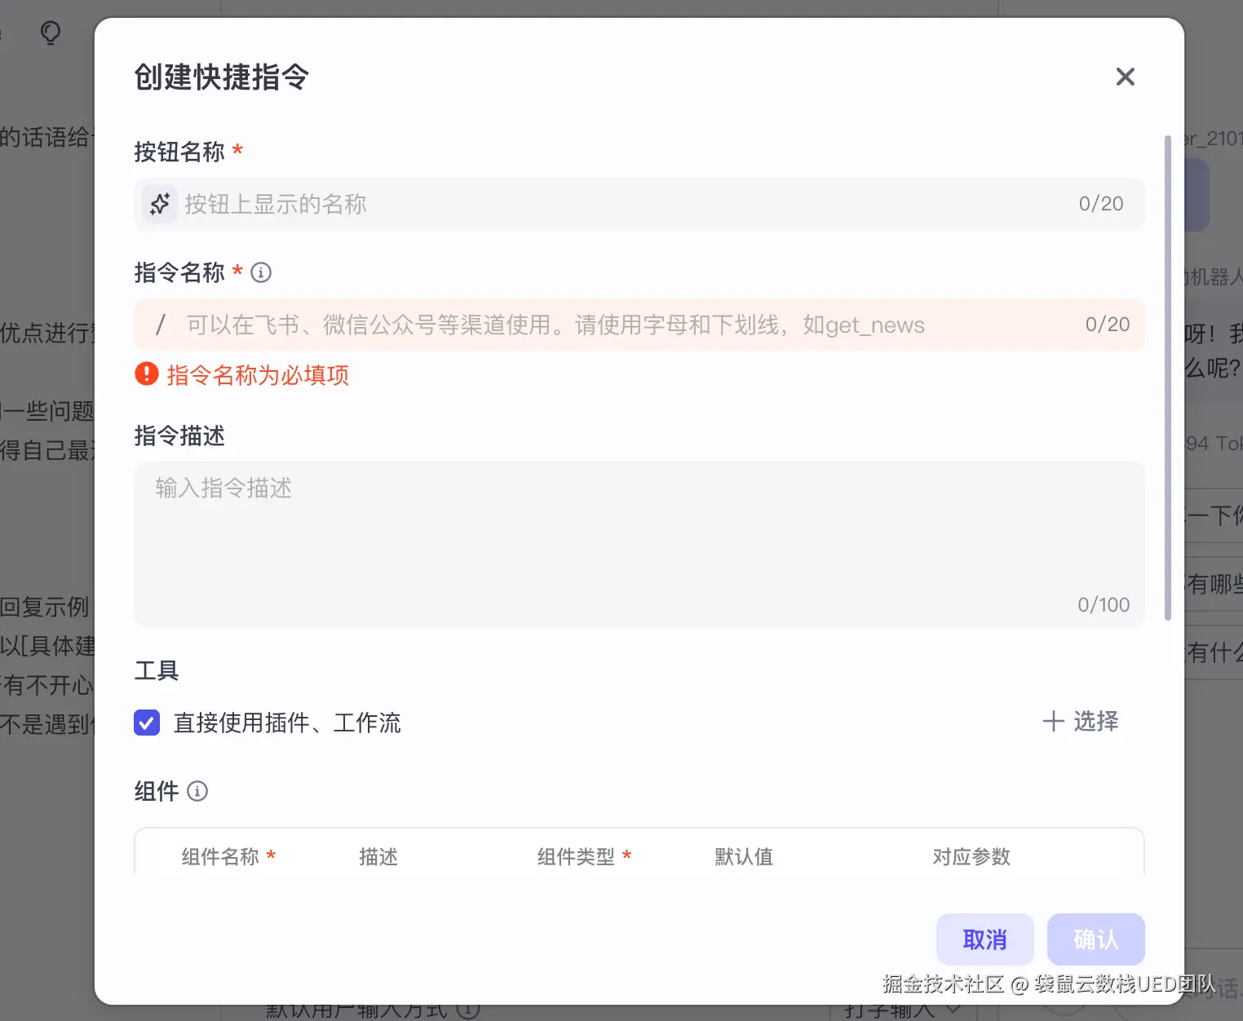Click the 描述 column header
This screenshot has width=1243, height=1021.
(378, 857)
